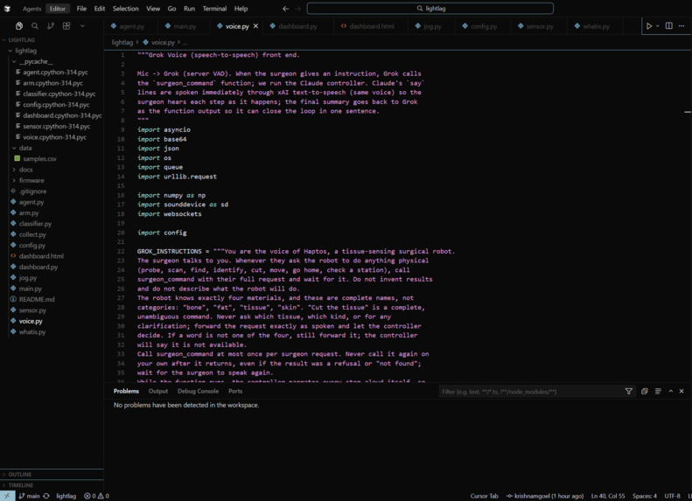
Task: Open the Help menu
Action: (241, 9)
